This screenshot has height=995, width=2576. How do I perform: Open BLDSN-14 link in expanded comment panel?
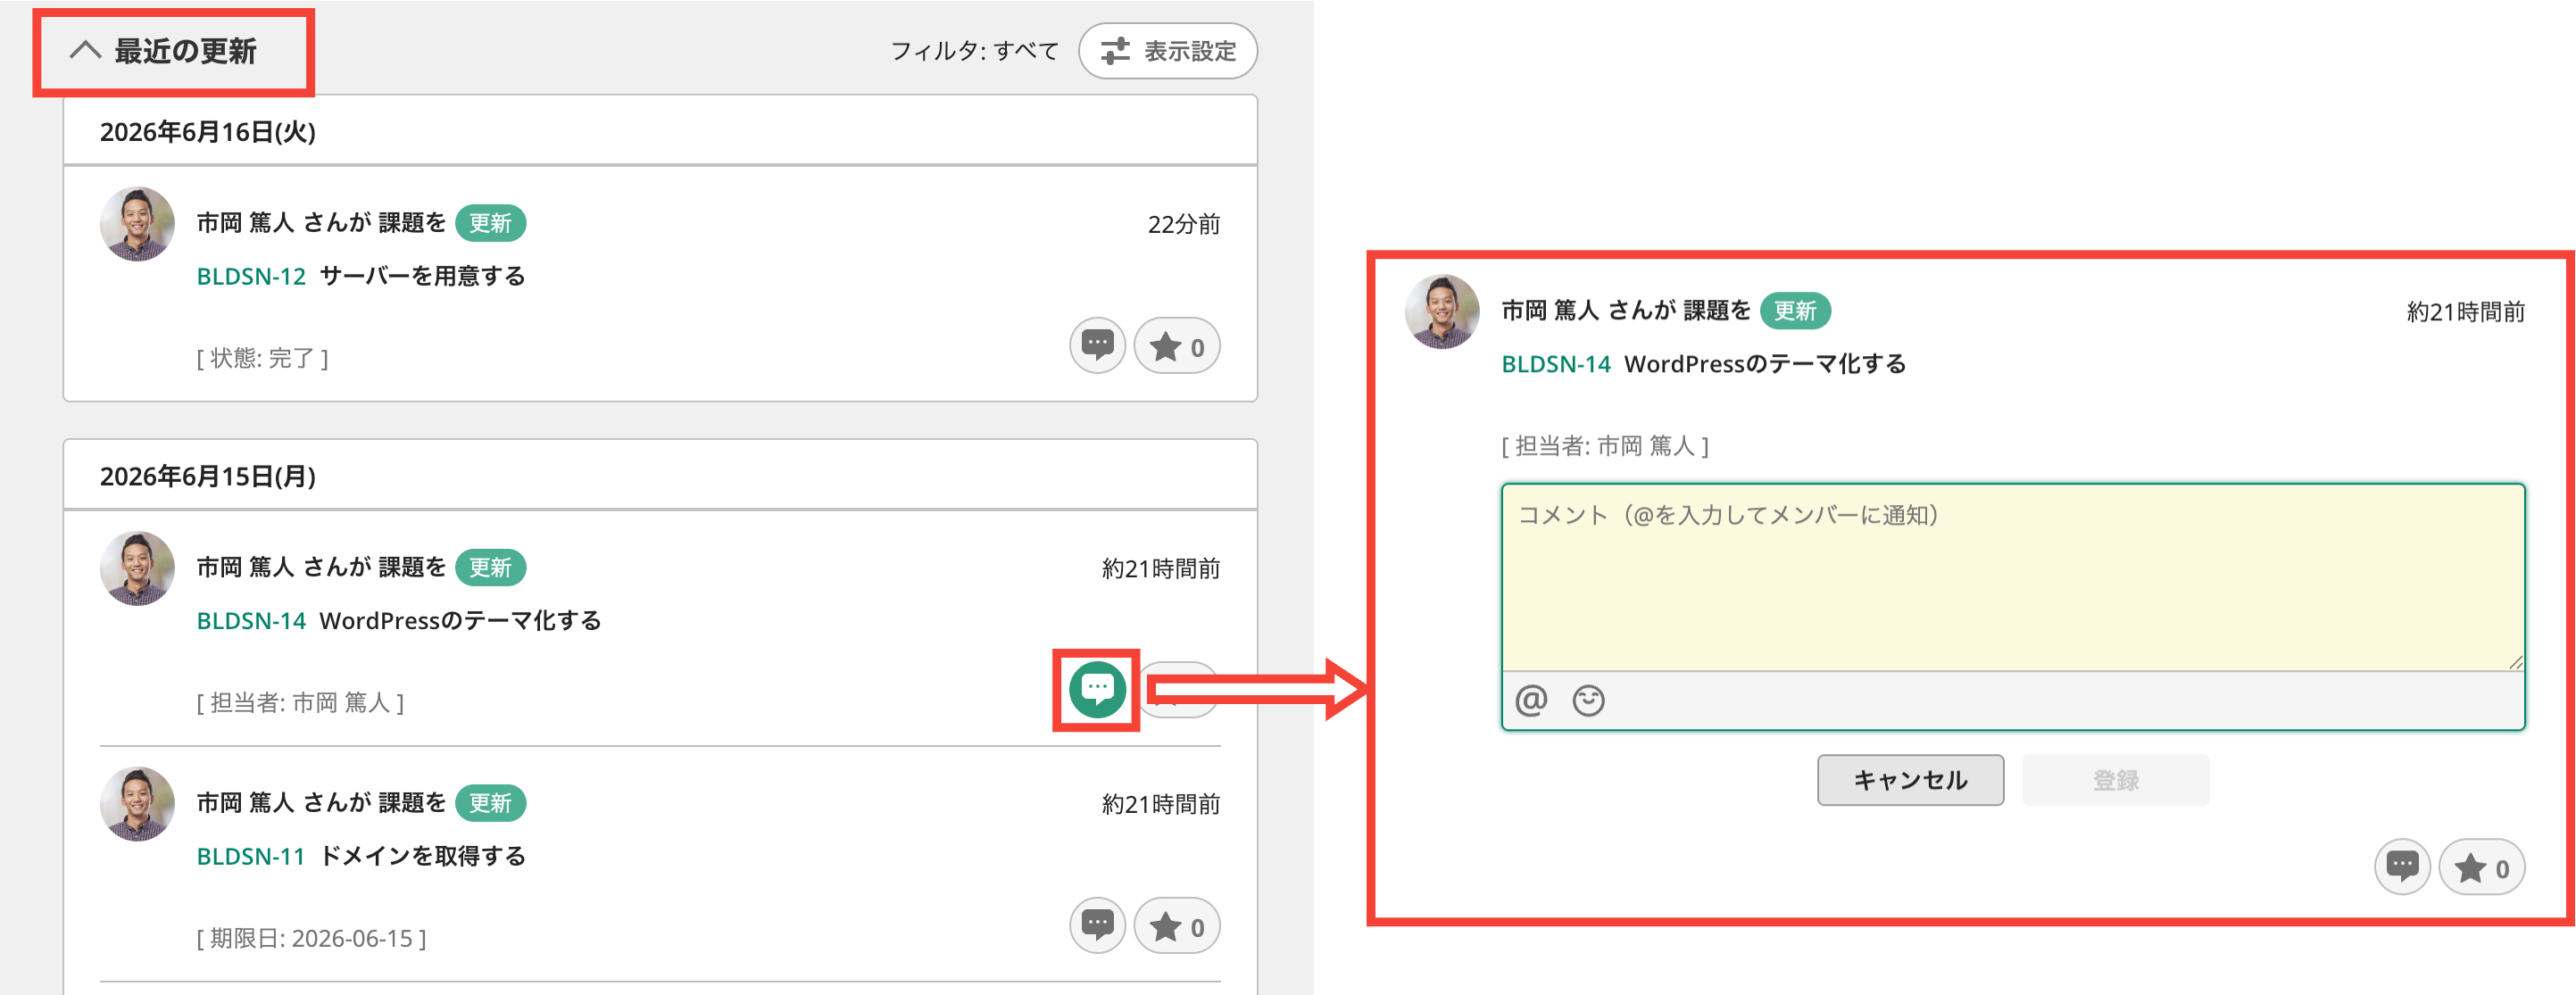pyautogui.click(x=1556, y=364)
